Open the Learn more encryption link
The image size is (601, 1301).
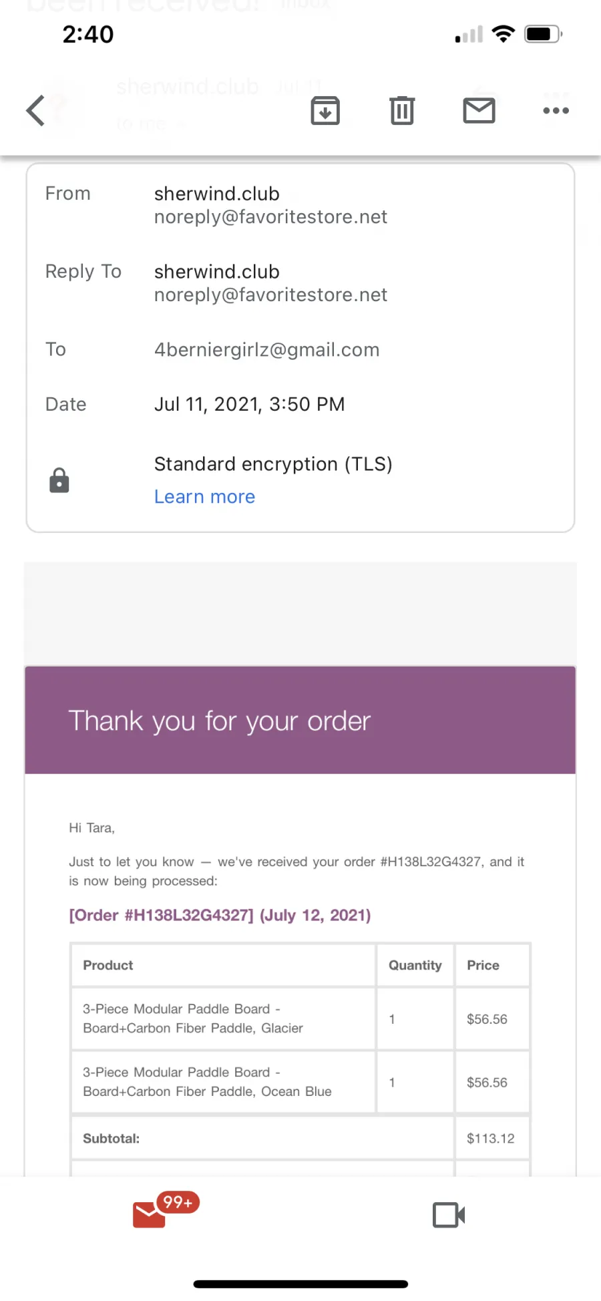(204, 496)
